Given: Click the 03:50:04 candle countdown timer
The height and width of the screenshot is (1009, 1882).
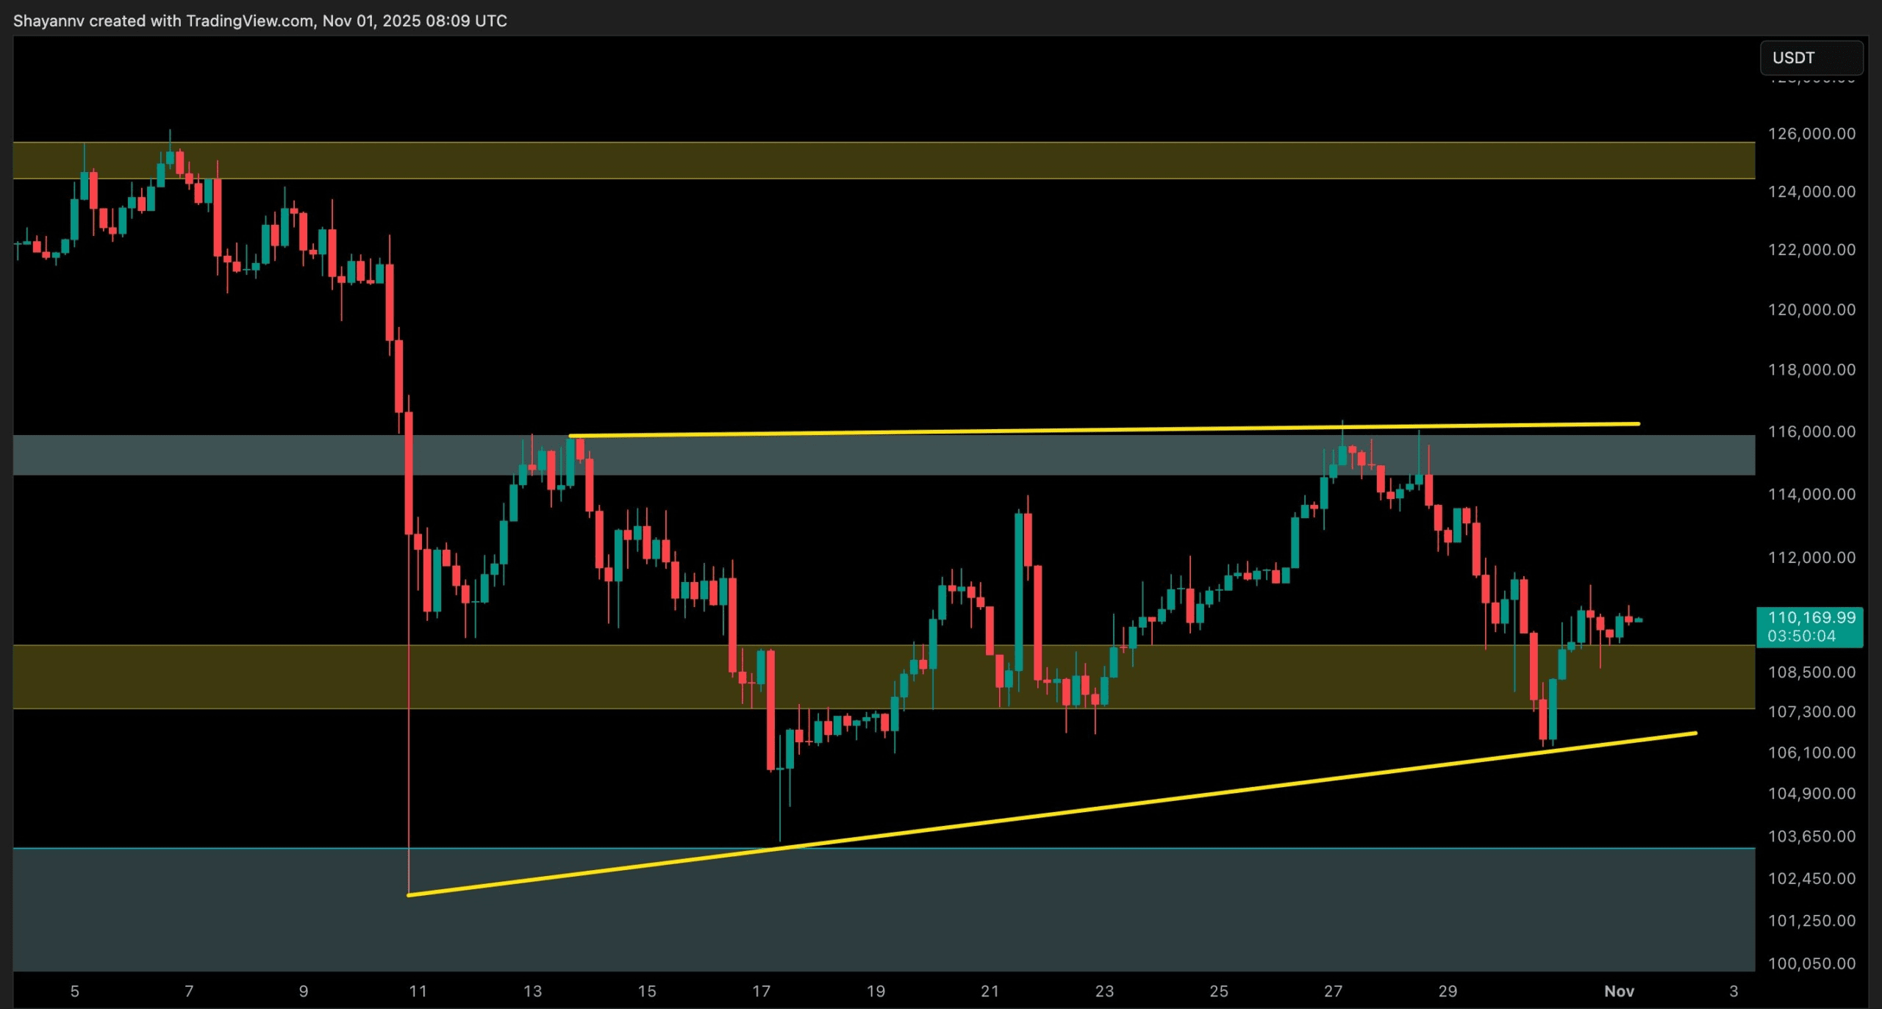Looking at the screenshot, I should (x=1801, y=636).
